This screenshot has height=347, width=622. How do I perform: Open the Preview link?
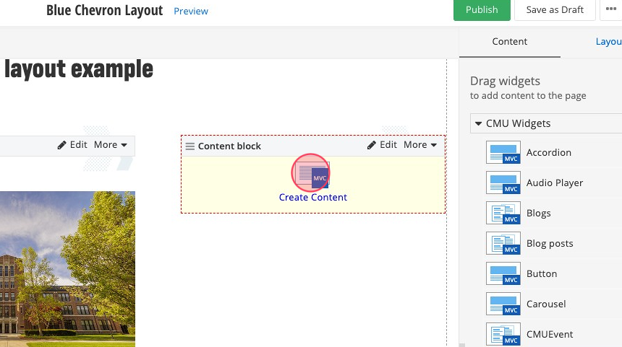click(191, 12)
